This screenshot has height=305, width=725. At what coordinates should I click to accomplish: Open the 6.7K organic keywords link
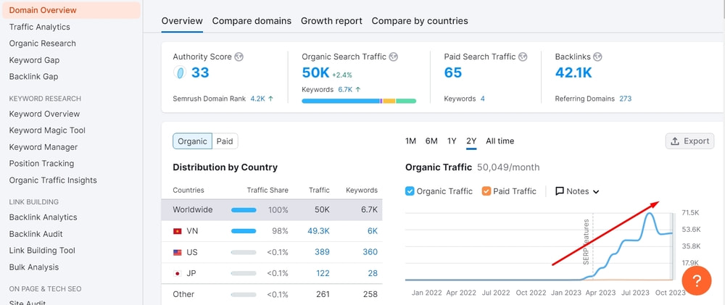tap(345, 90)
